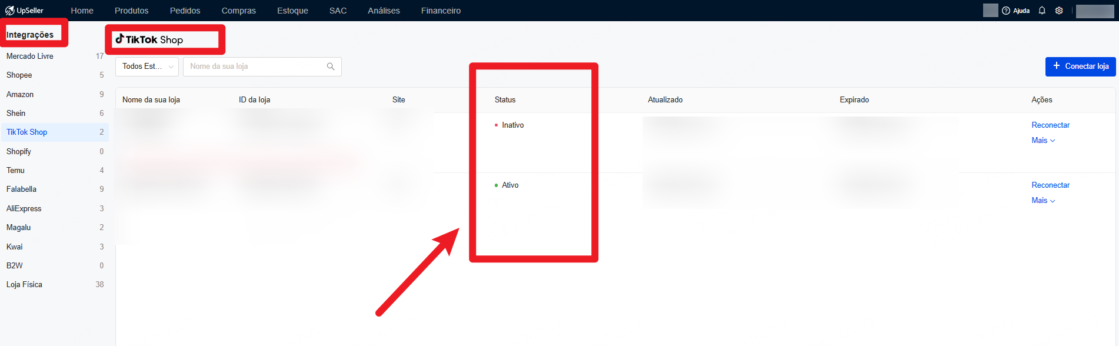Viewport: 1119px width, 346px height.
Task: Open the Estoque menu
Action: [x=292, y=11]
